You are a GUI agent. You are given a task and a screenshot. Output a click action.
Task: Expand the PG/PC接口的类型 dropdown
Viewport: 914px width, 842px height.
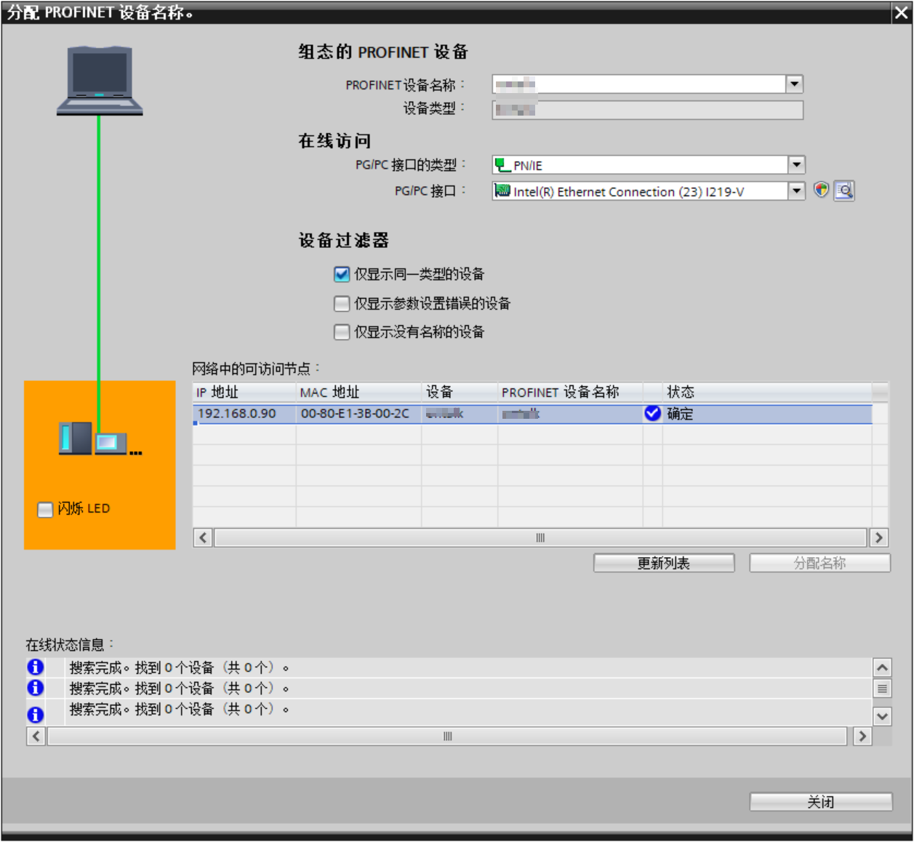797,164
